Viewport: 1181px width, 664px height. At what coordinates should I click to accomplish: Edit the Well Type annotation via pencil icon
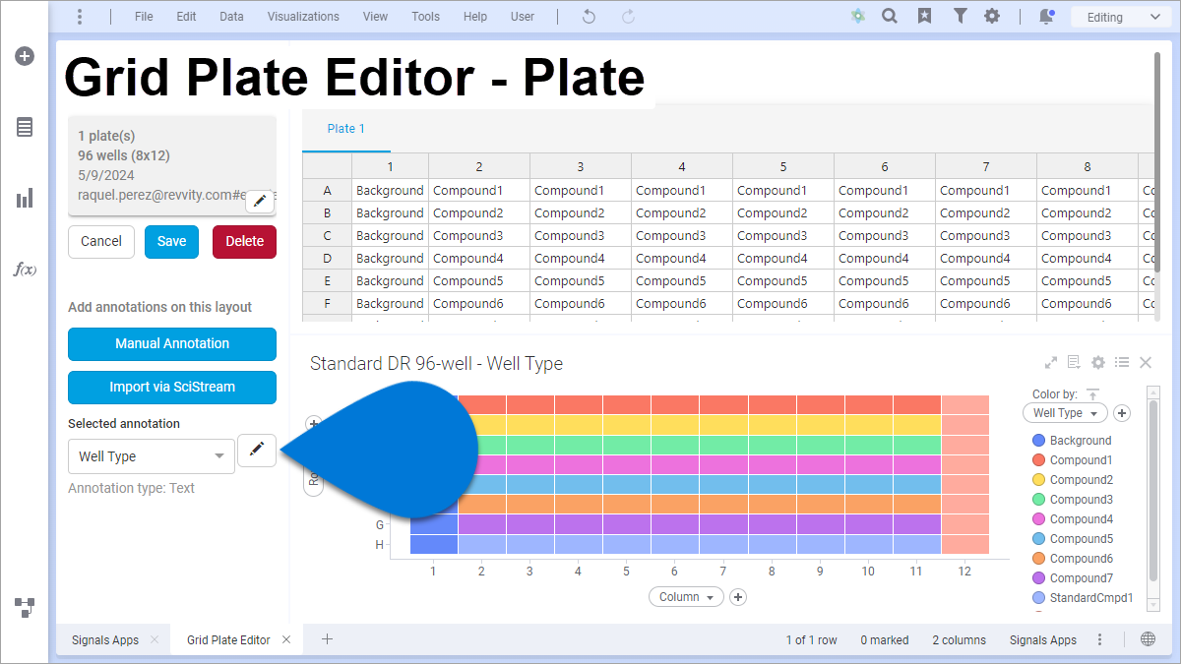click(256, 450)
